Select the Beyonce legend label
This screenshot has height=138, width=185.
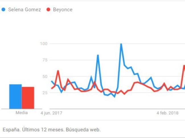coord(63,10)
